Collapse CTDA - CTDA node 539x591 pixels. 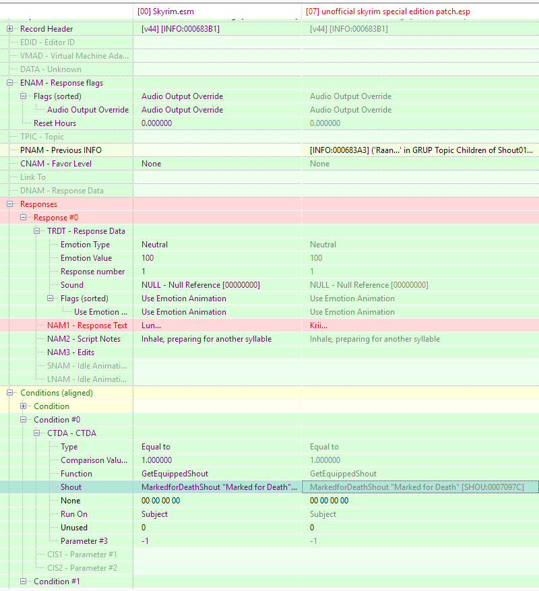coord(37,433)
